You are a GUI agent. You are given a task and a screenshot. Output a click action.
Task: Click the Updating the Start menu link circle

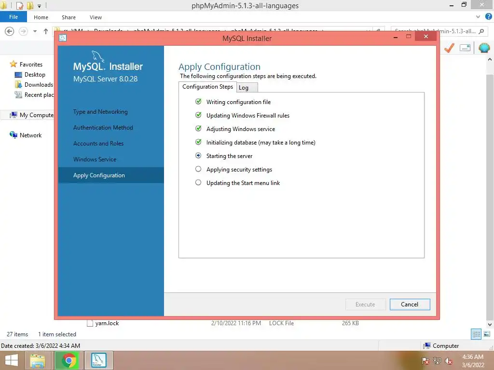click(x=198, y=183)
